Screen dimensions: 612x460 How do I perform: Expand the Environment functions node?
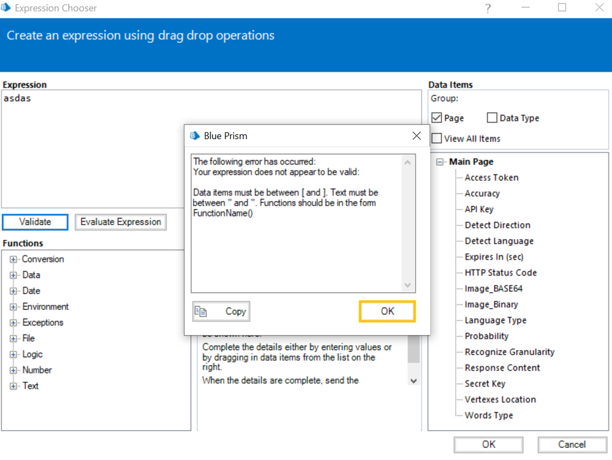coord(13,307)
